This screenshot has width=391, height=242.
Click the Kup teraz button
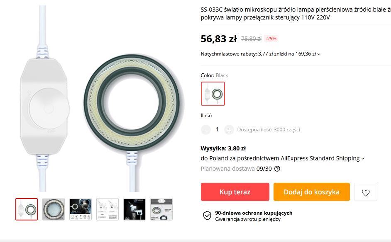(x=235, y=192)
